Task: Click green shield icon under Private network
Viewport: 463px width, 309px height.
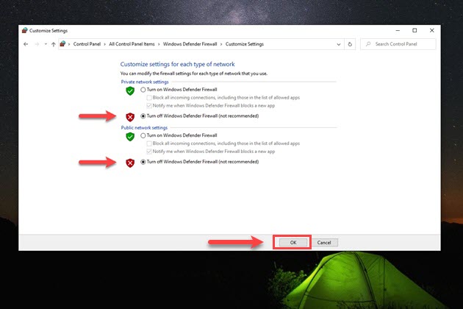Action: coord(130,90)
